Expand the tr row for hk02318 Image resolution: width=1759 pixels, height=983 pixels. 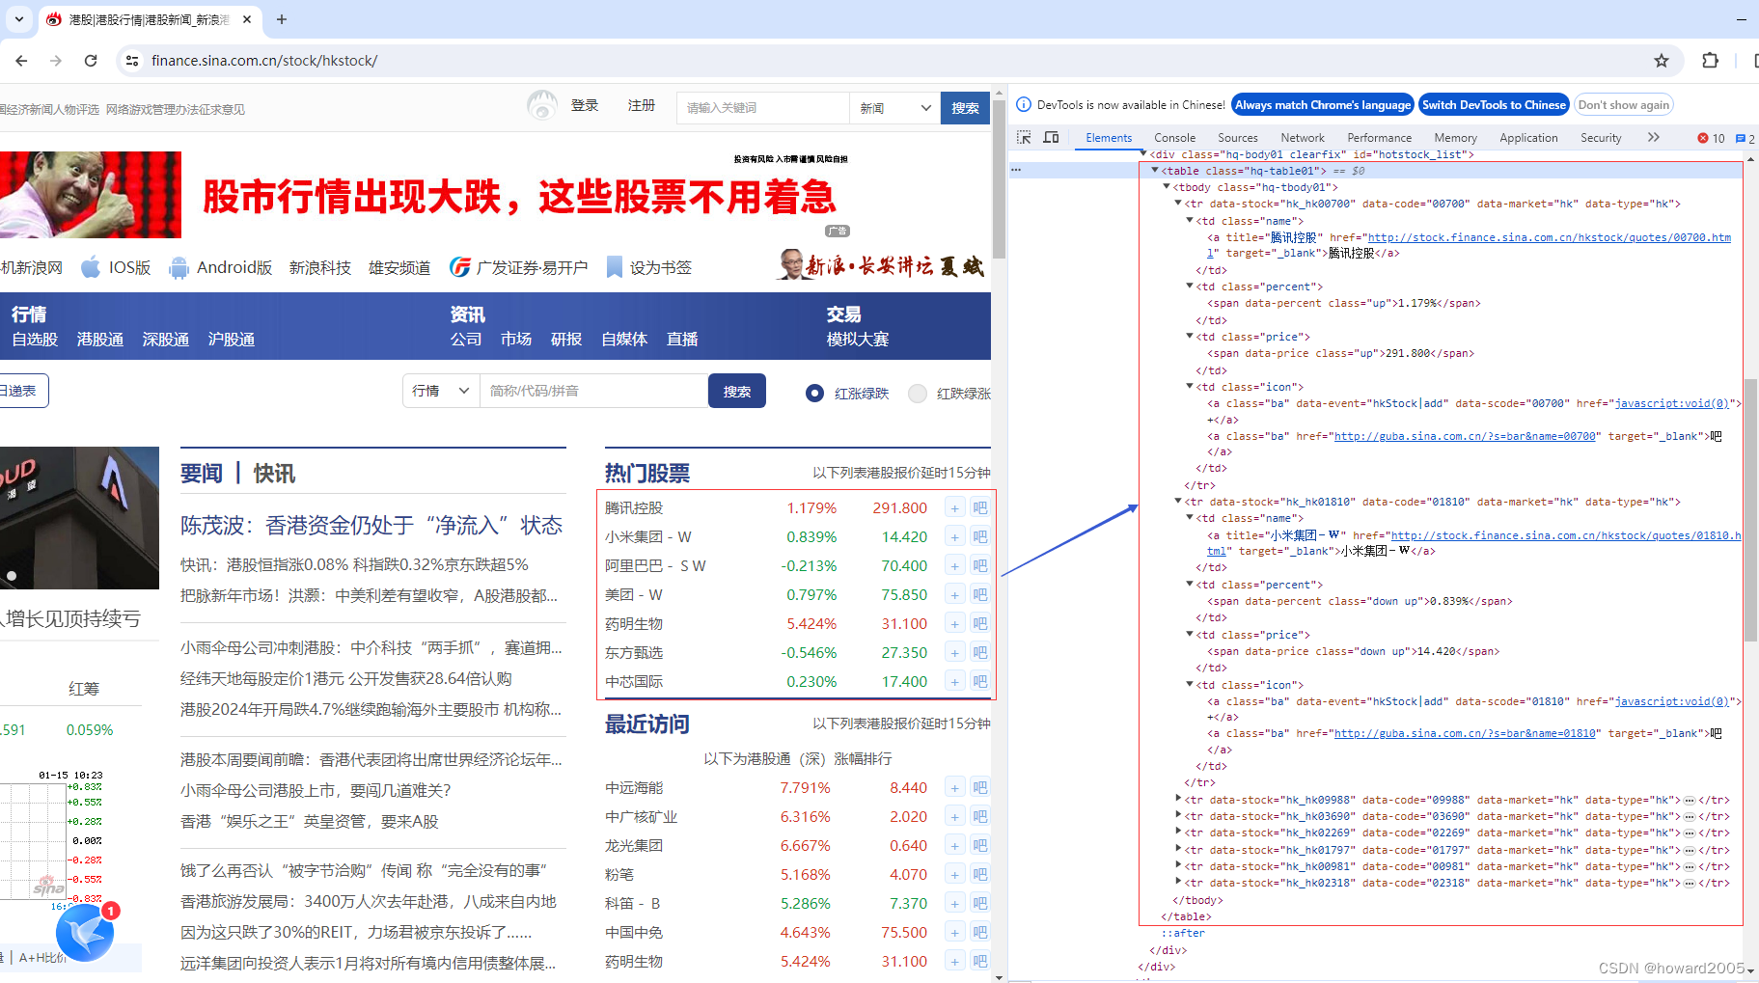(1178, 883)
